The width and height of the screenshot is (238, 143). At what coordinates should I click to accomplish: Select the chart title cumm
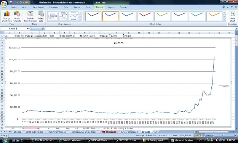tap(119, 43)
